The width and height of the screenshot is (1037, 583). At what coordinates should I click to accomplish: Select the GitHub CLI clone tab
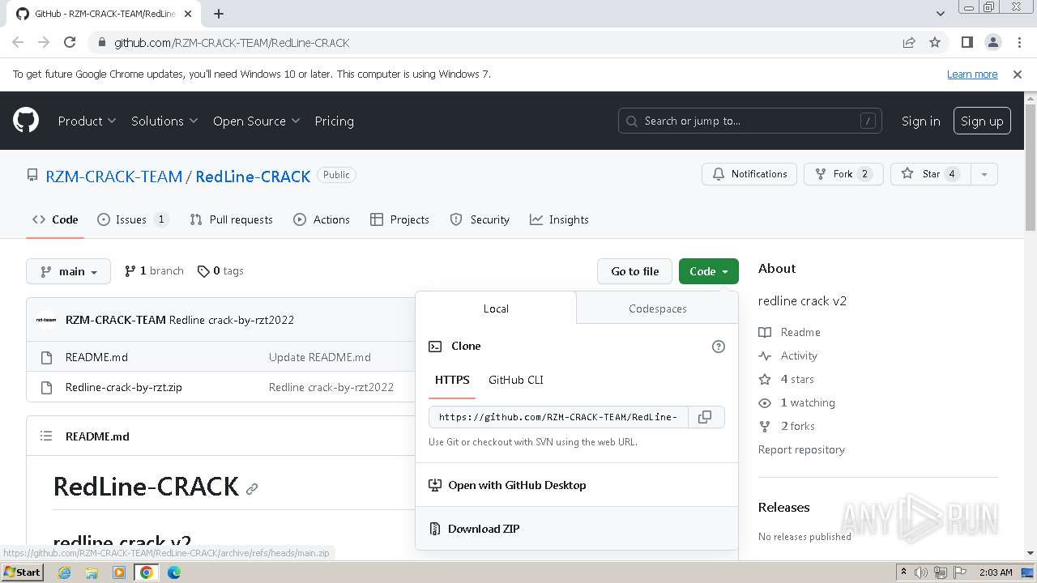(516, 380)
